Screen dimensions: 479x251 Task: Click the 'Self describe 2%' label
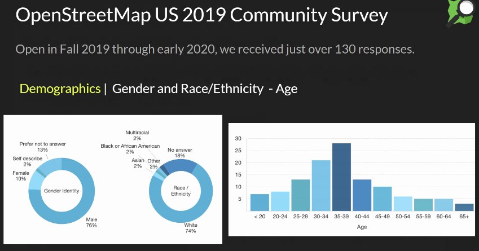[x=28, y=161]
